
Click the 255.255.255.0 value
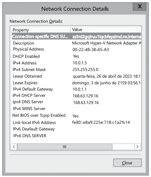85,69
